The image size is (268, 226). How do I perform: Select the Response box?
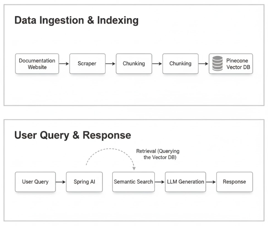(234, 182)
